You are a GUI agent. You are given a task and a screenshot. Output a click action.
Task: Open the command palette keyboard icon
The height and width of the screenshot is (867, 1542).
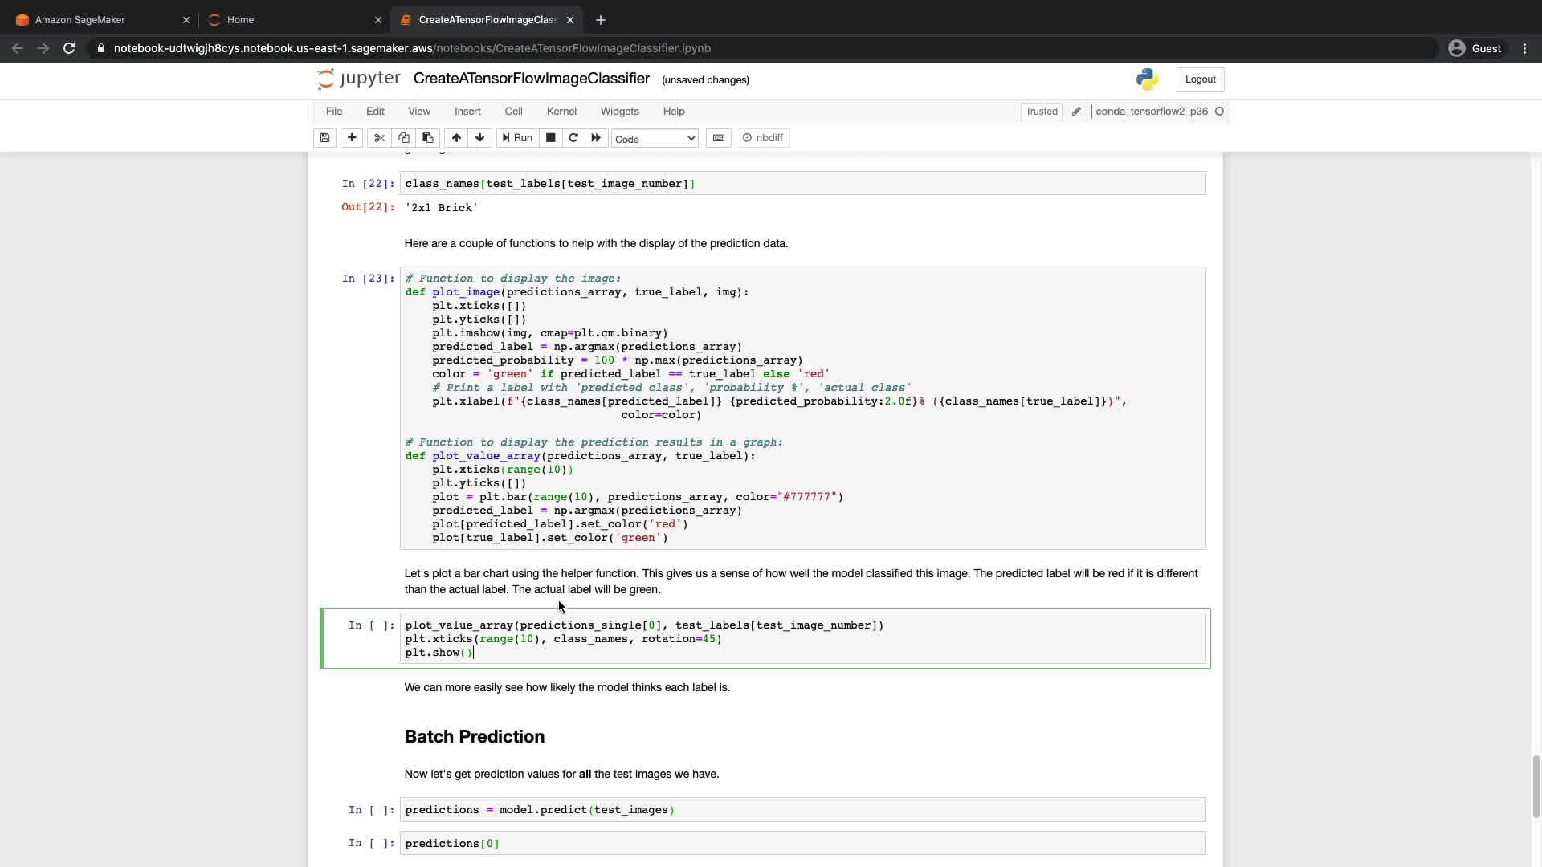point(719,138)
